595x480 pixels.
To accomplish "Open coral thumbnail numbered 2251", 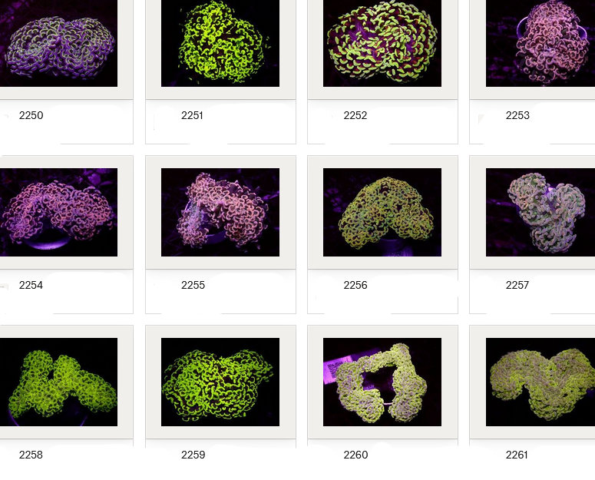I will (x=220, y=43).
